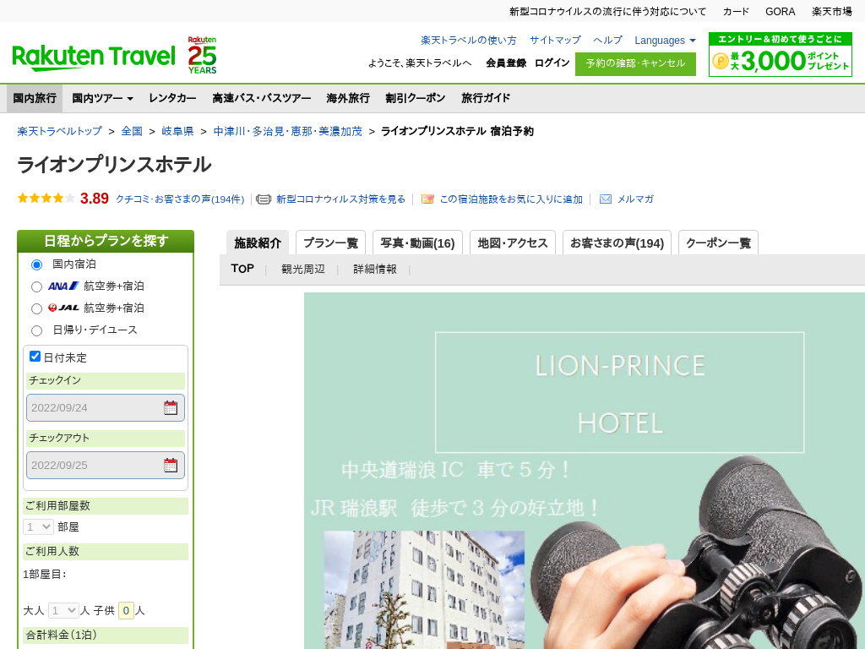Click the 全国 breadcrumb link
Viewport: 865px width, 649px height.
(x=132, y=131)
